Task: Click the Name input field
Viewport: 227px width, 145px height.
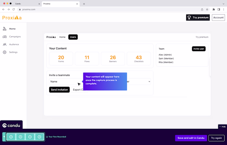Action: pyautogui.click(x=66, y=82)
